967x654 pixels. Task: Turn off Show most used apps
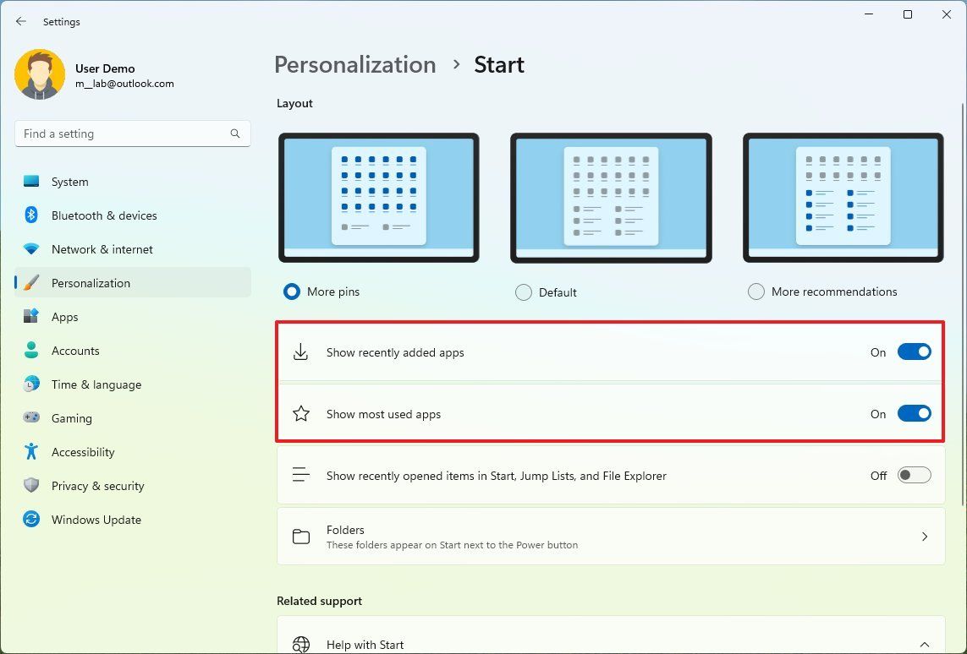click(x=914, y=413)
